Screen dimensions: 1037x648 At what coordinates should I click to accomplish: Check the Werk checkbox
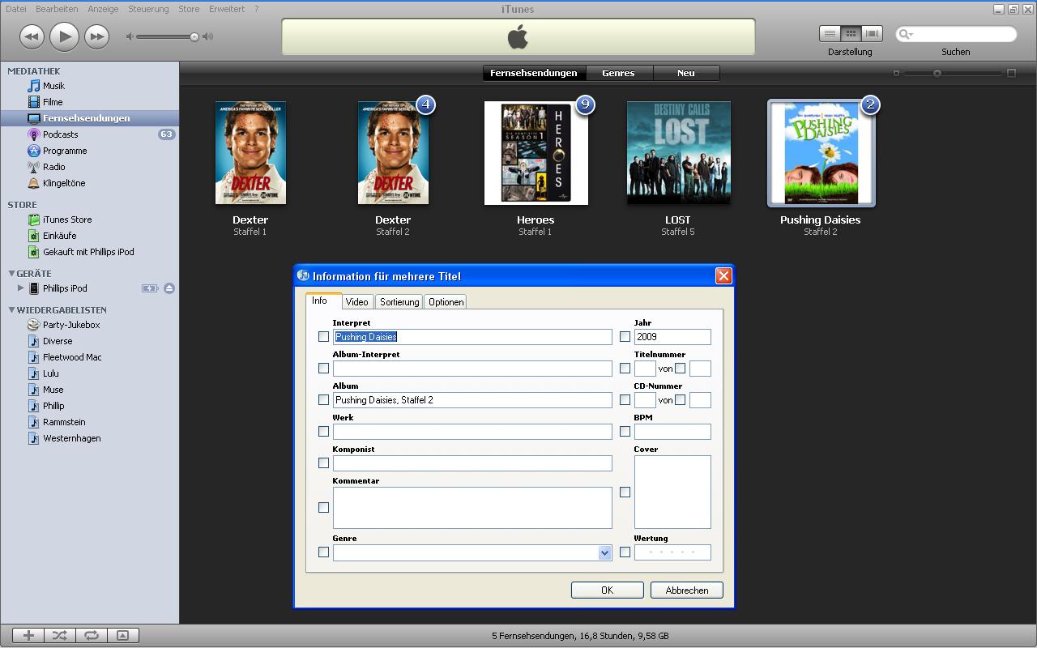[x=323, y=431]
